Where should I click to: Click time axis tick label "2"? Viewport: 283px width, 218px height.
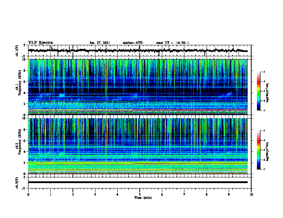point(73,194)
